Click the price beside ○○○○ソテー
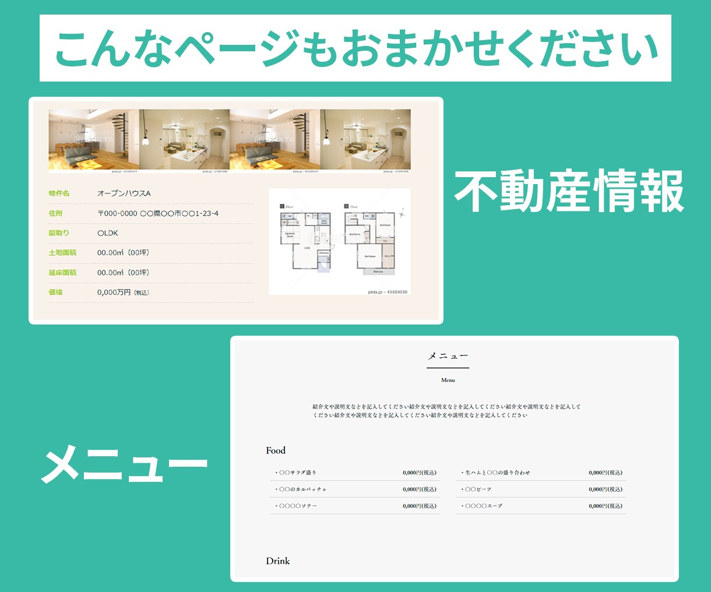The image size is (711, 592). pos(420,506)
